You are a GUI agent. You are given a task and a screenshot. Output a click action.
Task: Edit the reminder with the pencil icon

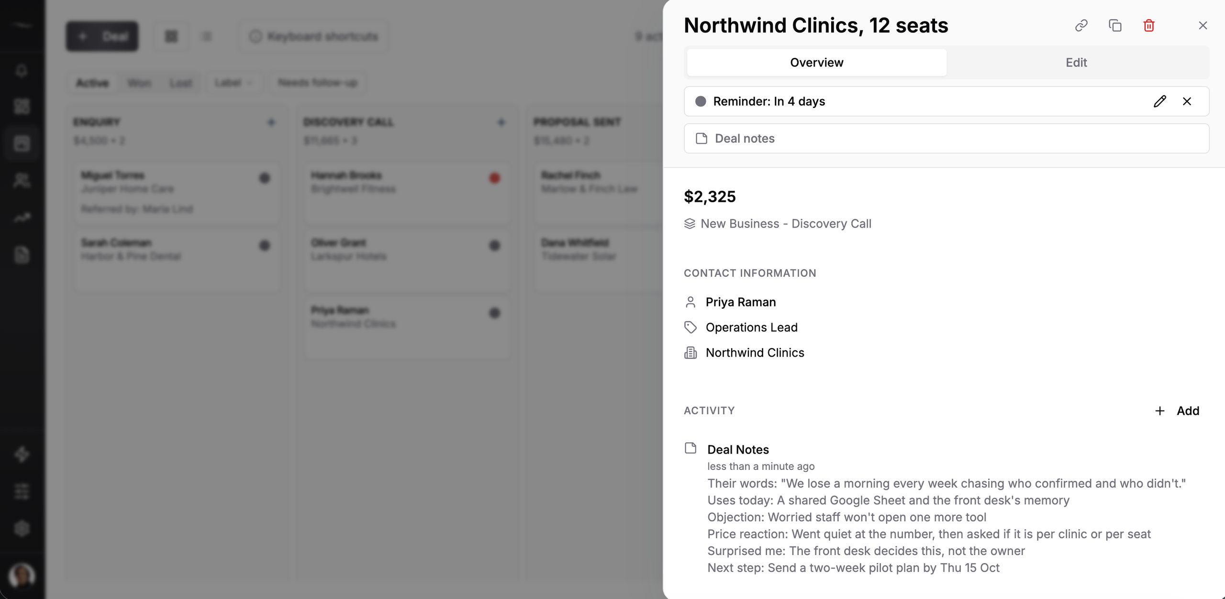point(1159,101)
